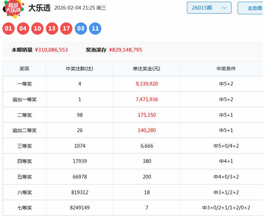Select blue ball number 11
Image resolution: width=266 pixels, height=218 pixels.
point(95,29)
